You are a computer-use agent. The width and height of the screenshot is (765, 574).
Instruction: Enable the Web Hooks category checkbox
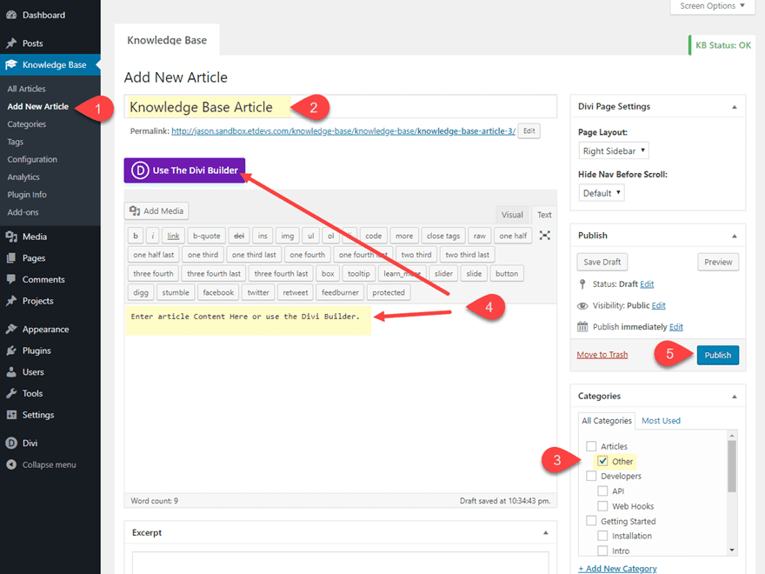point(602,505)
